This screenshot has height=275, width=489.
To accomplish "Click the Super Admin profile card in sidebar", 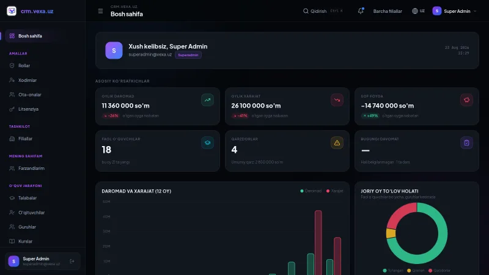I will tap(42, 262).
